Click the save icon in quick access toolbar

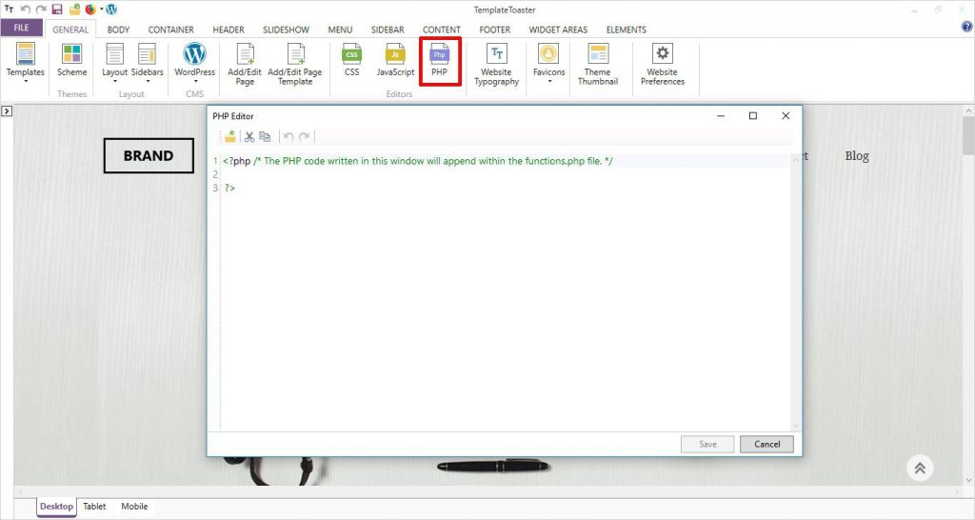57,10
